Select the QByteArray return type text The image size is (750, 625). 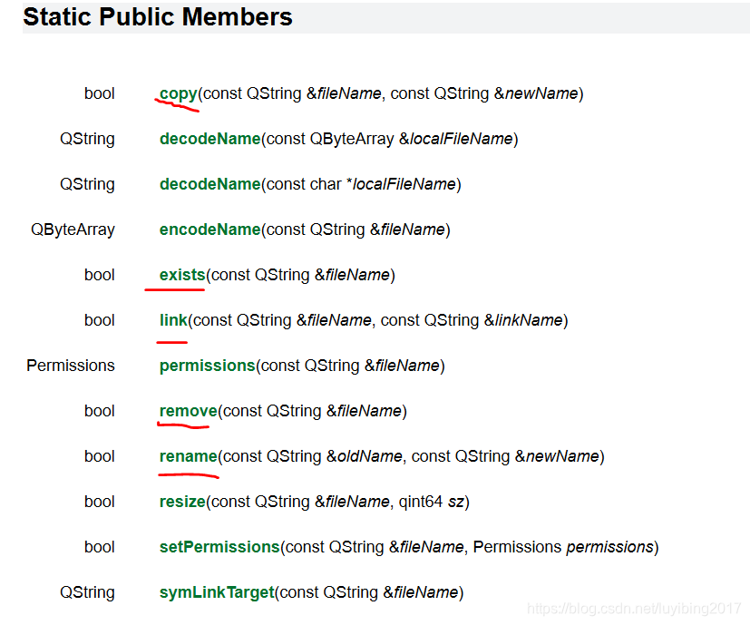[x=73, y=230]
